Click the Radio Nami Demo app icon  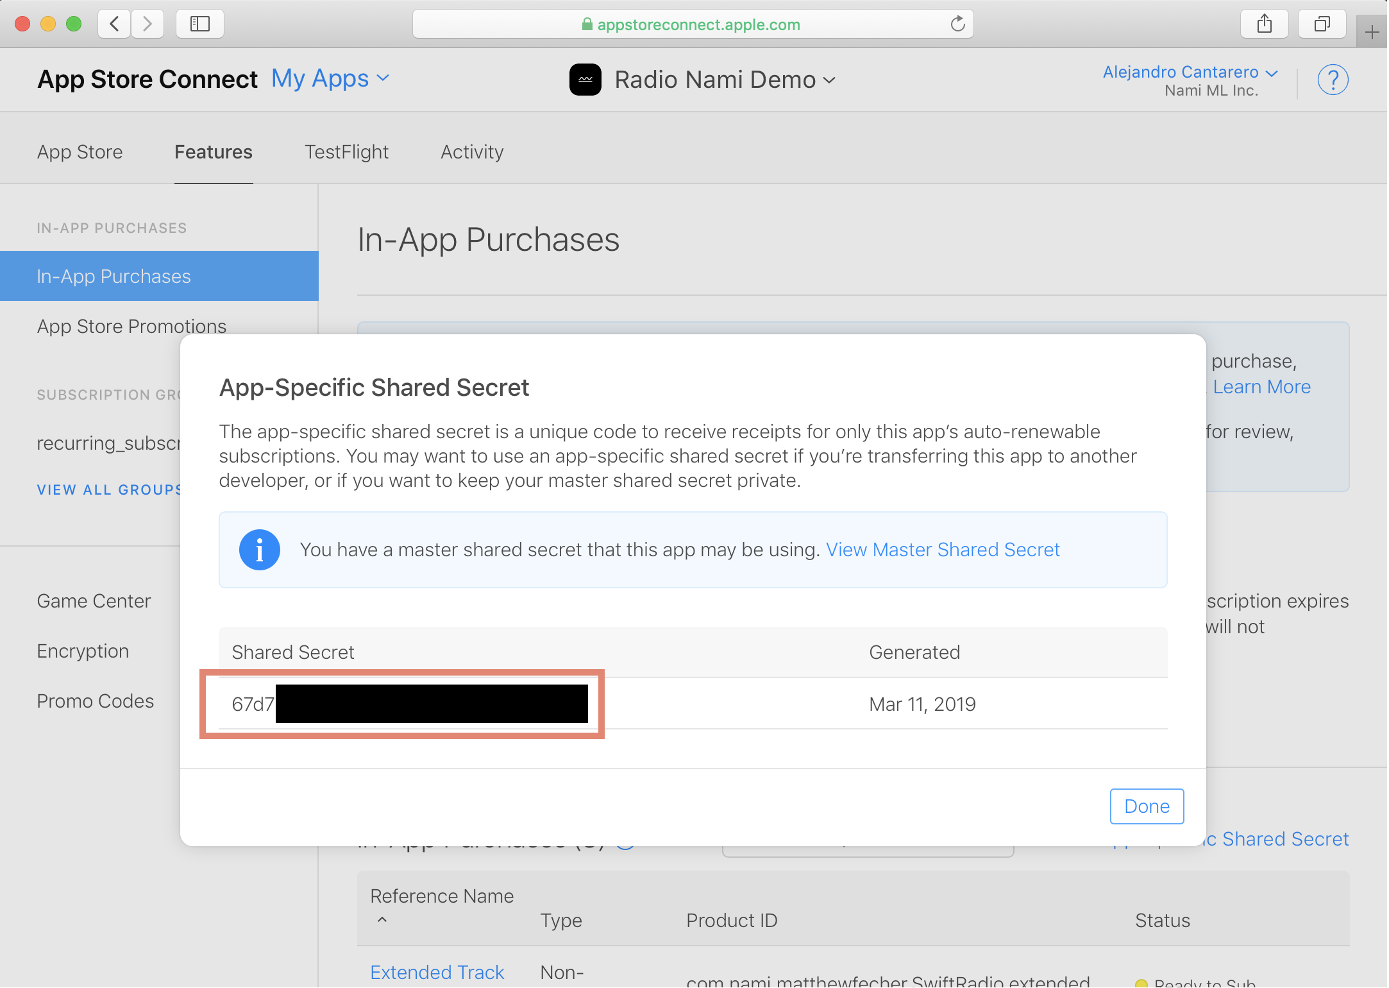(585, 80)
